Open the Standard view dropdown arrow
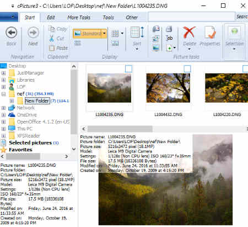This screenshot has width=248, height=227. (104, 34)
